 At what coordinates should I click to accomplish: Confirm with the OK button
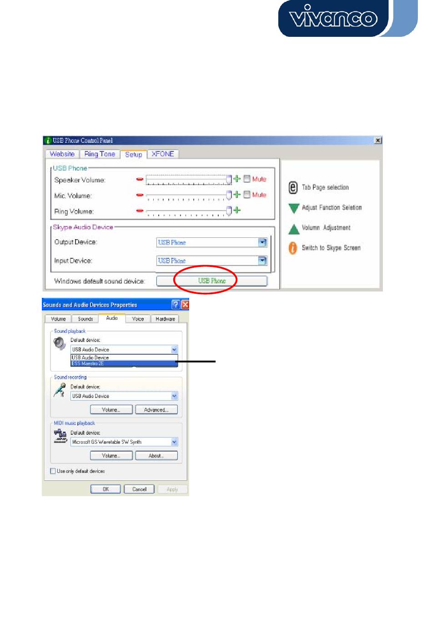click(105, 489)
